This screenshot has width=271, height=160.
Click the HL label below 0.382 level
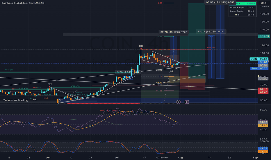[172, 71]
